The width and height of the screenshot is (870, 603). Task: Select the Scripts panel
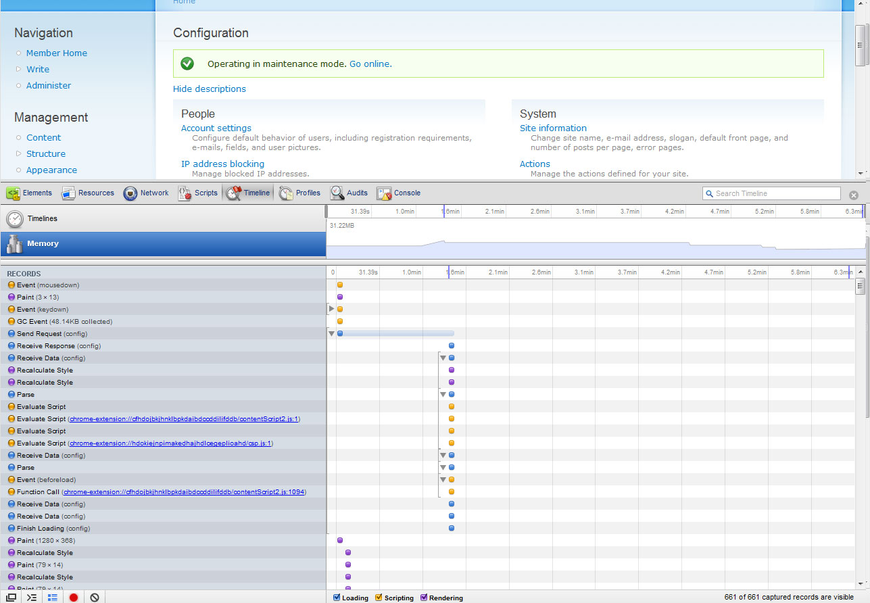click(198, 193)
